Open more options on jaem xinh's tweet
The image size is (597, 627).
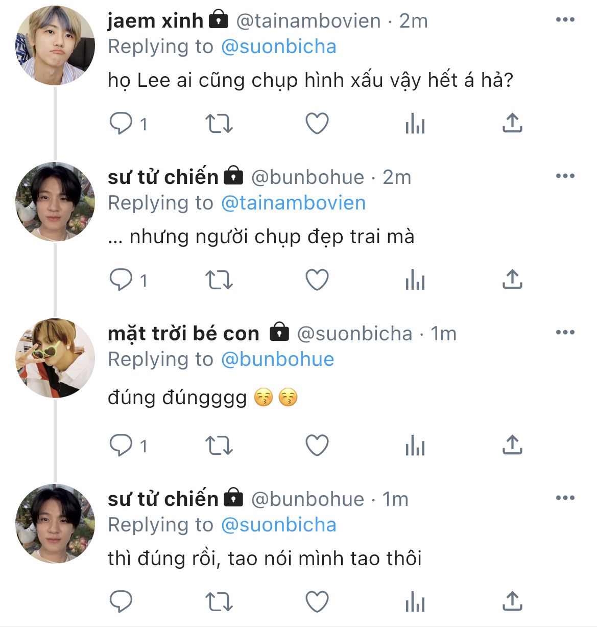[x=565, y=20]
